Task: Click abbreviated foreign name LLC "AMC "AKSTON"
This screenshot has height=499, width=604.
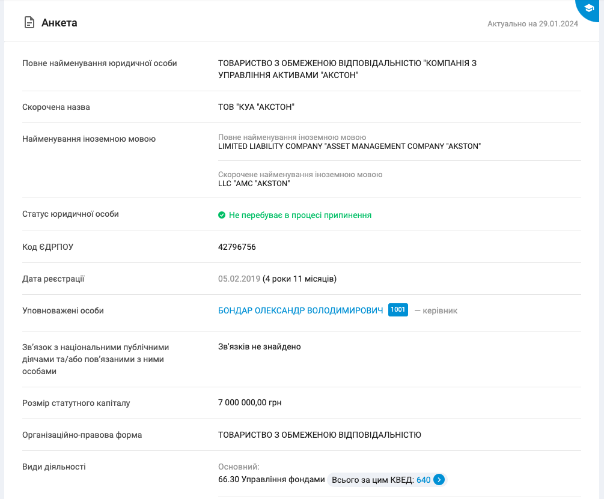Action: [254, 183]
